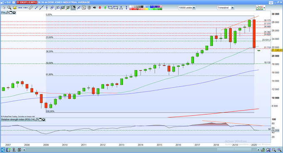
Task: Expand the chart style dropdown arrow
Action: coord(264,8)
